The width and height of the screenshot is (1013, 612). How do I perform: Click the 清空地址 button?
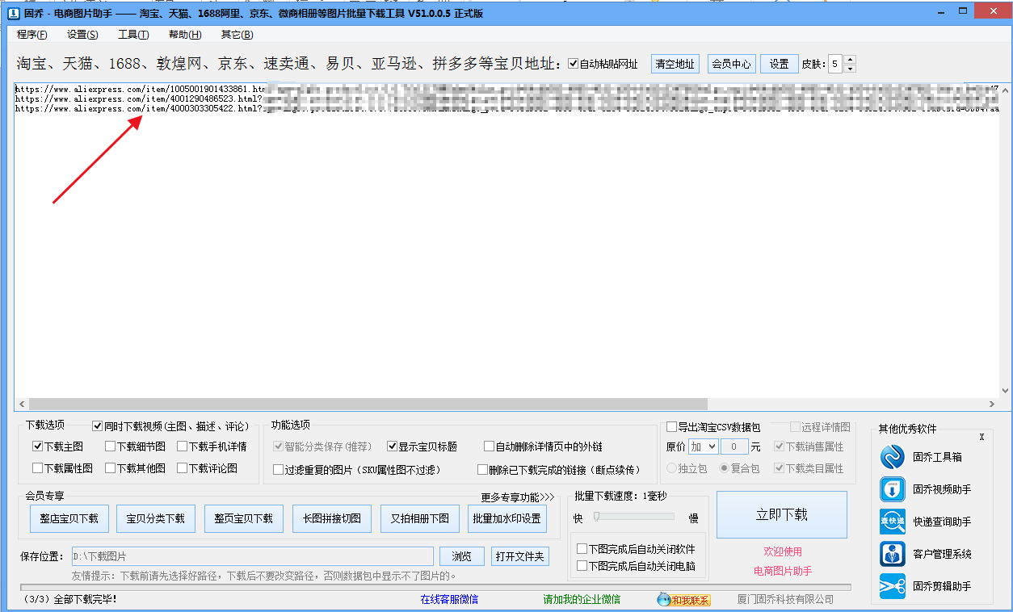tap(675, 65)
